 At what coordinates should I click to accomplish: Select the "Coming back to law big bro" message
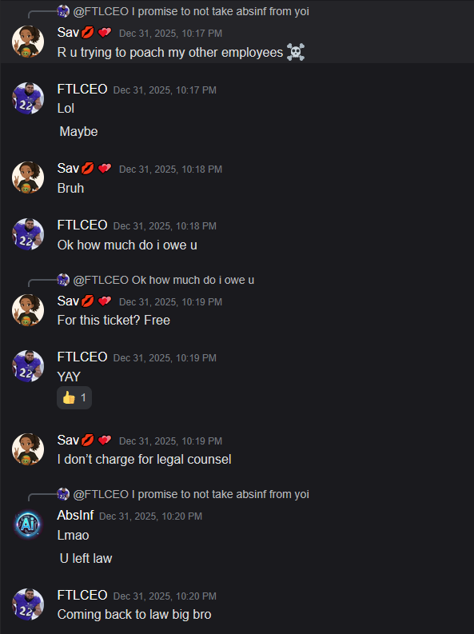[134, 614]
